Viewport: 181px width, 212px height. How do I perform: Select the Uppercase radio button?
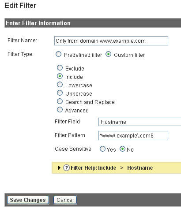(60, 93)
